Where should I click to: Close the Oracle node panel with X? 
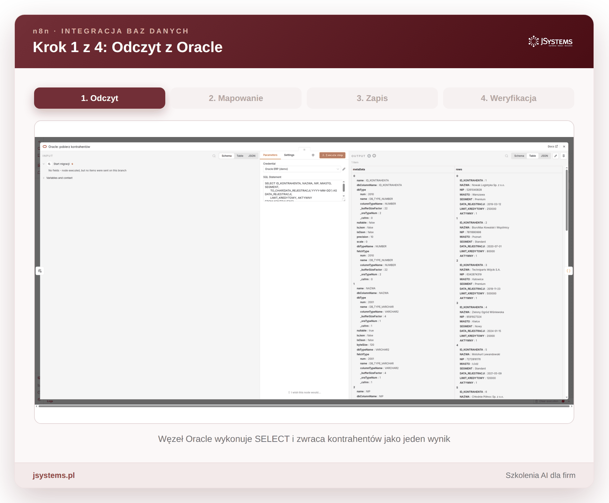pyautogui.click(x=564, y=147)
